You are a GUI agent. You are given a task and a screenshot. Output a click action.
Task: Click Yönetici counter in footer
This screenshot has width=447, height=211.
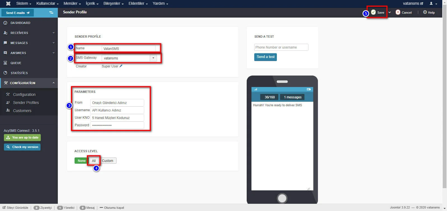66,208
